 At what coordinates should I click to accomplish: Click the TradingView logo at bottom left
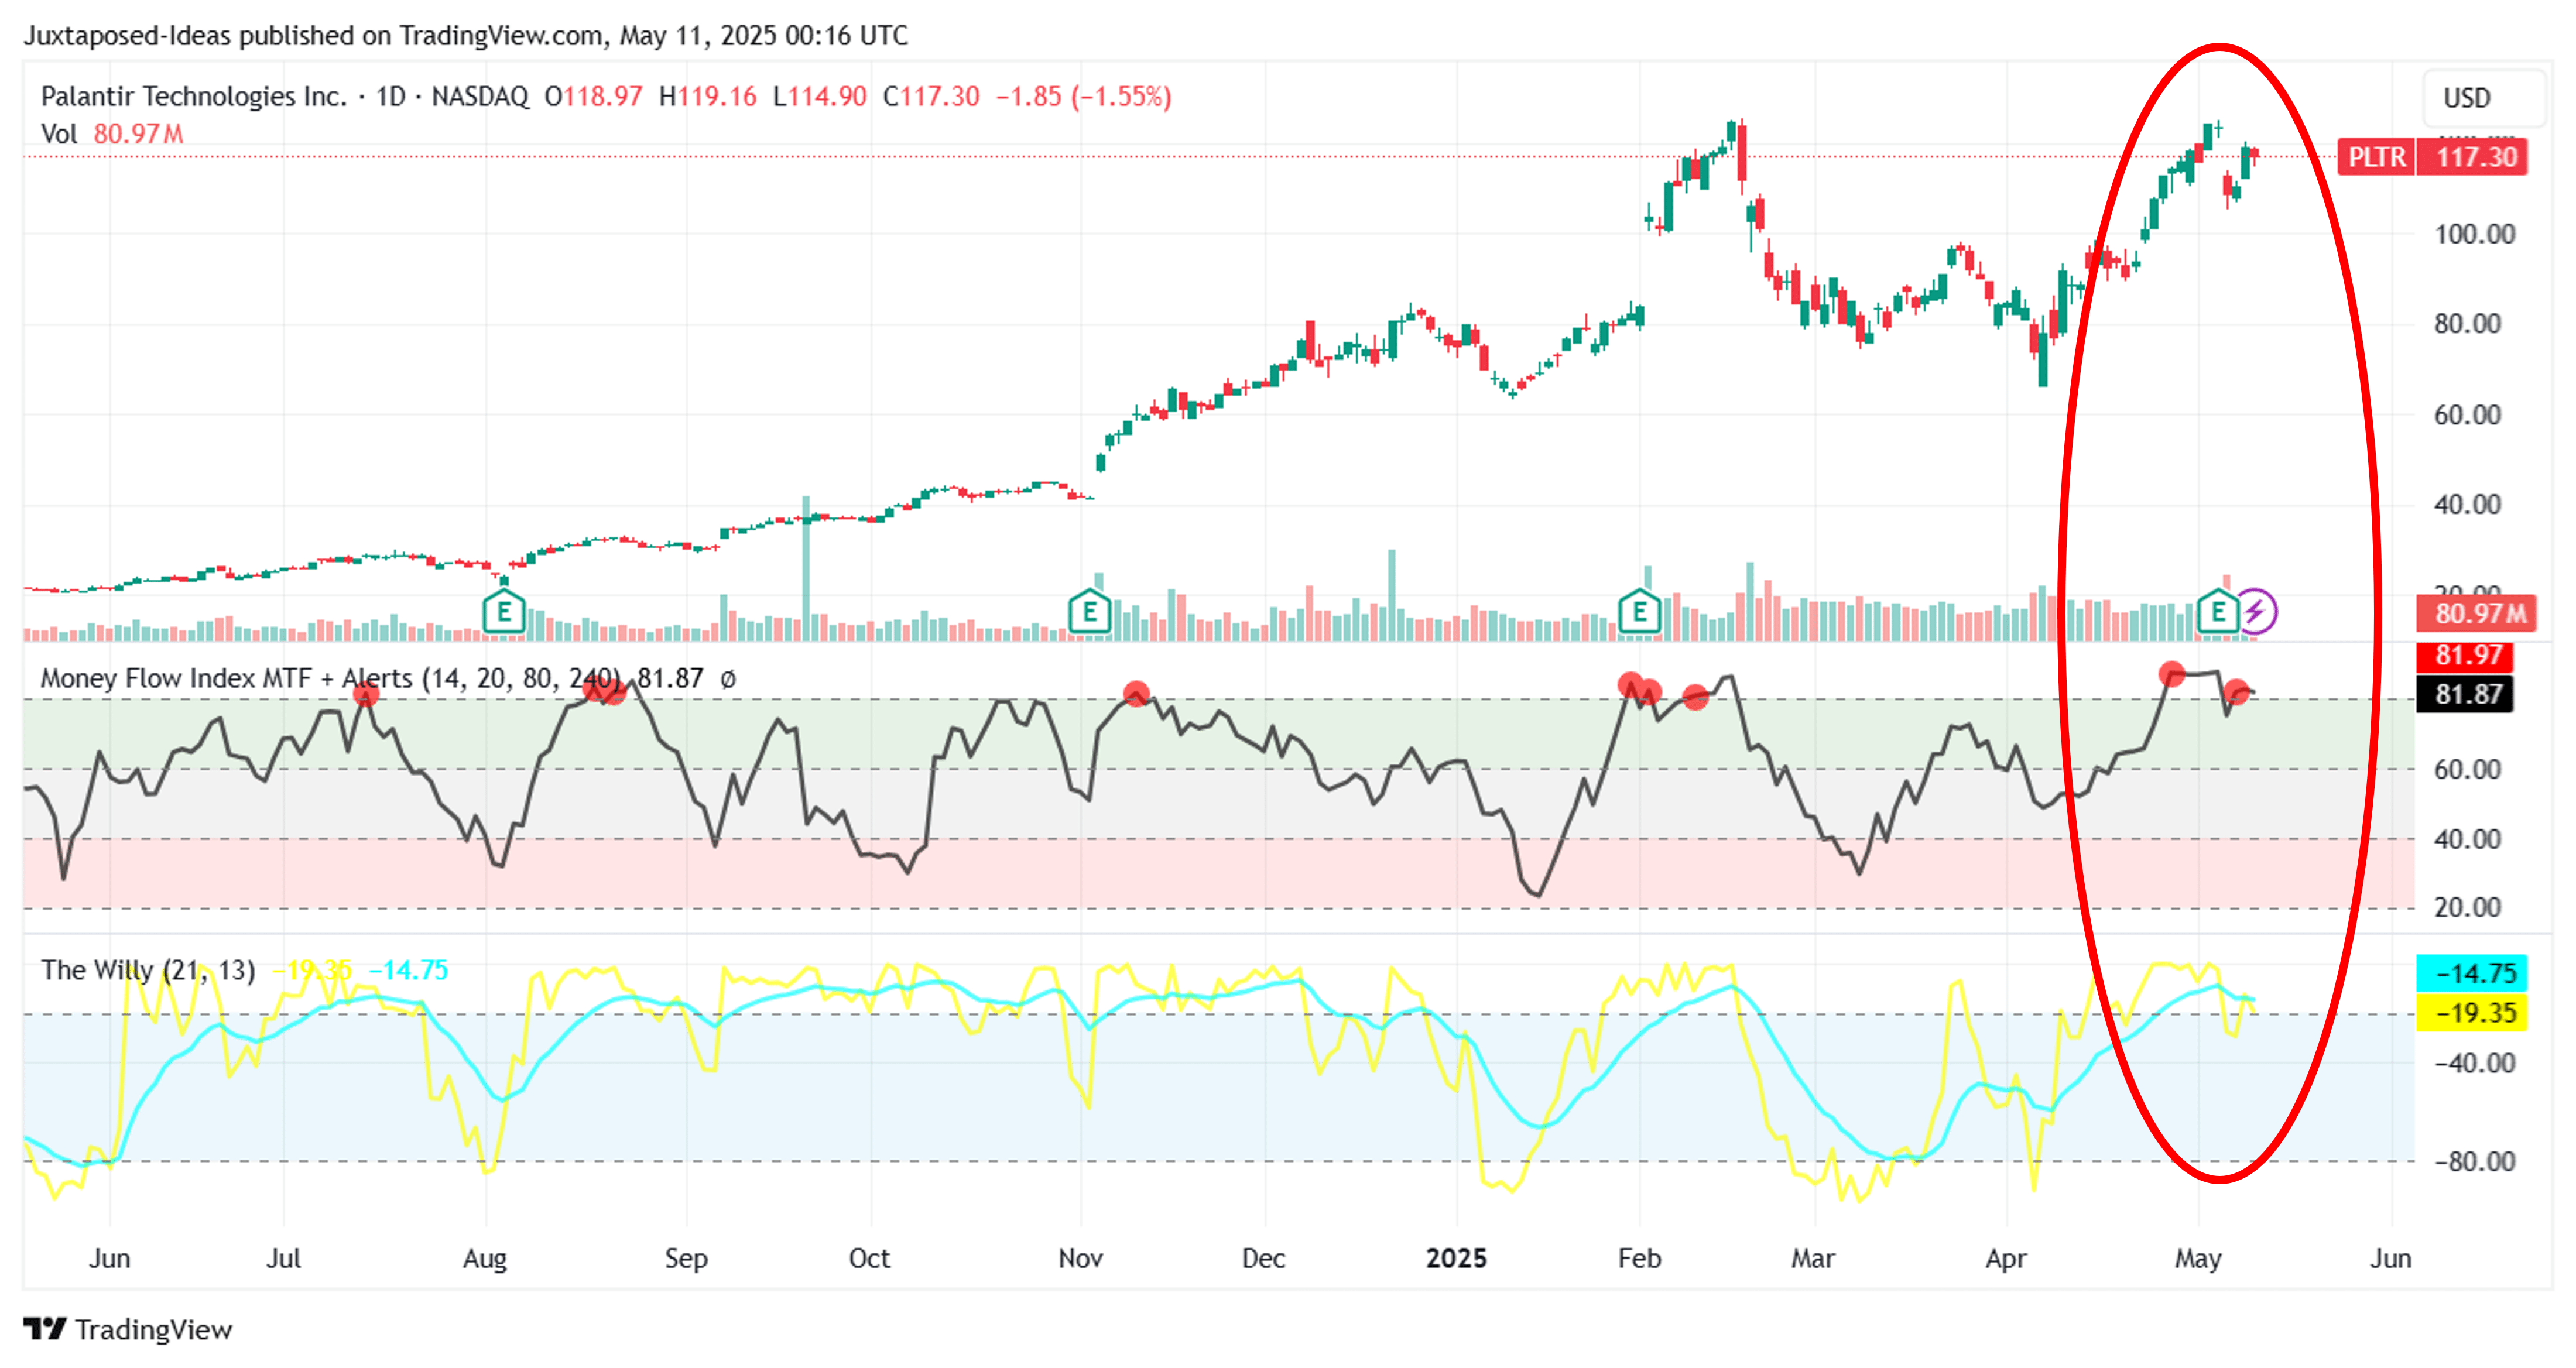click(127, 1329)
